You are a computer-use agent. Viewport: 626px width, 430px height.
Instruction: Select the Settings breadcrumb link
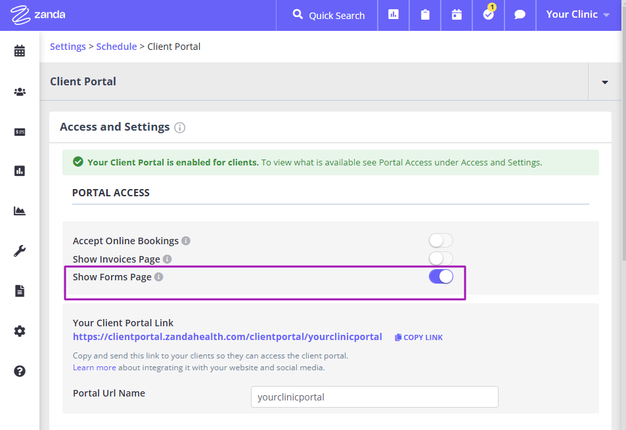point(68,46)
